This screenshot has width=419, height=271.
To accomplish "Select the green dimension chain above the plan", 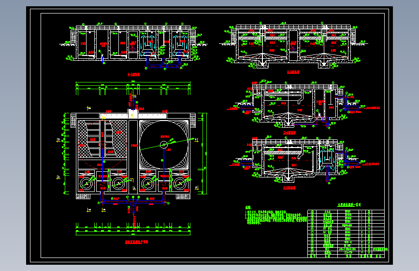I will [133, 88].
